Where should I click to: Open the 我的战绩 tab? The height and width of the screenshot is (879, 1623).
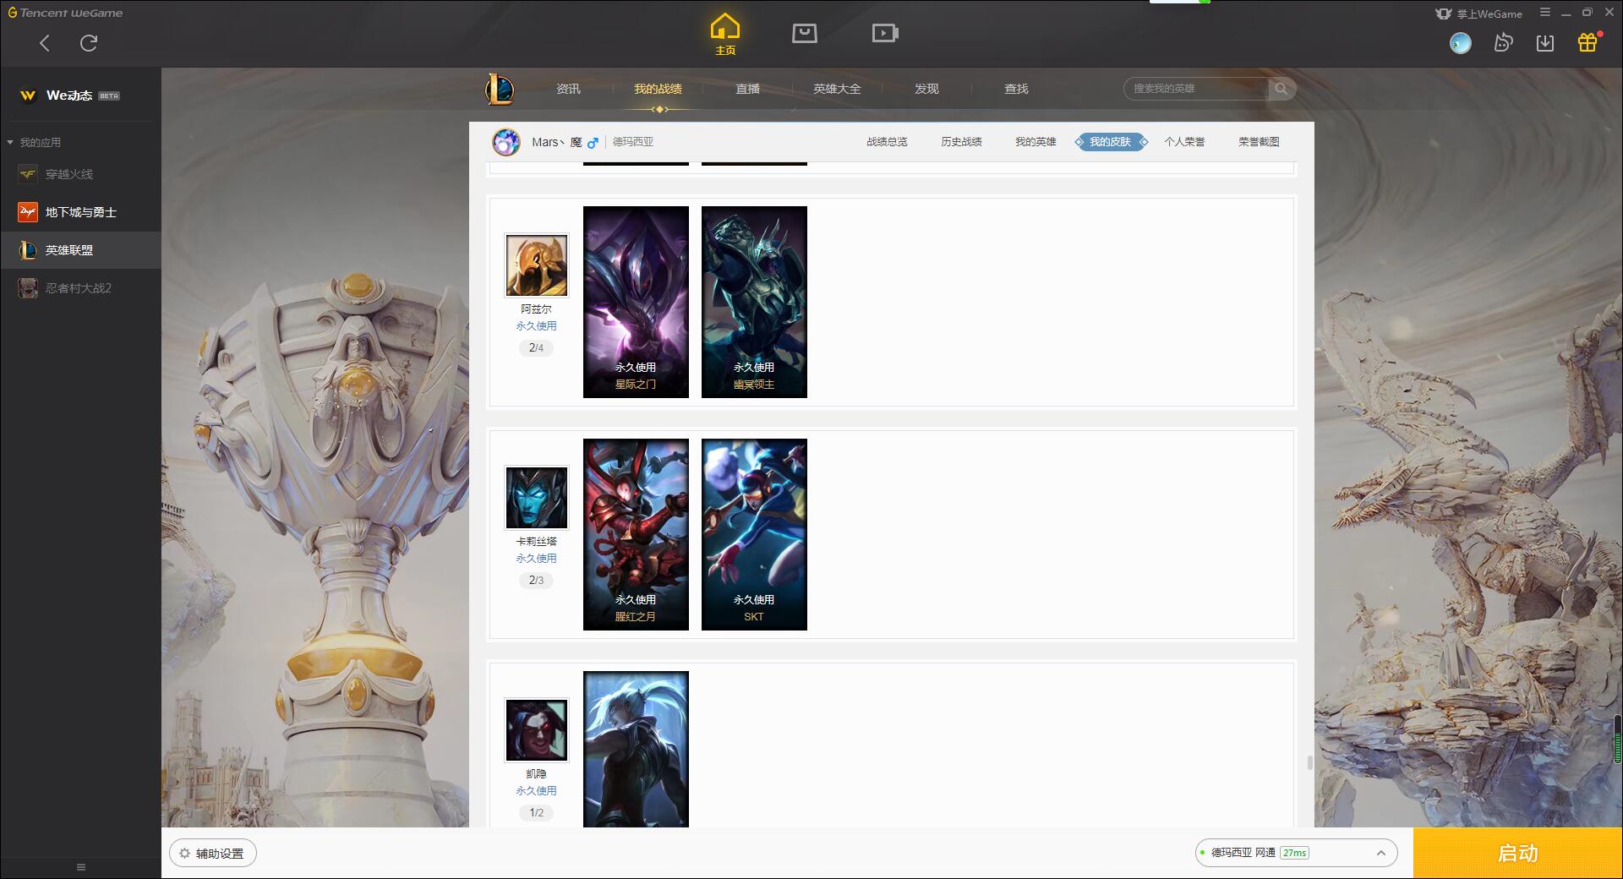pyautogui.click(x=658, y=89)
